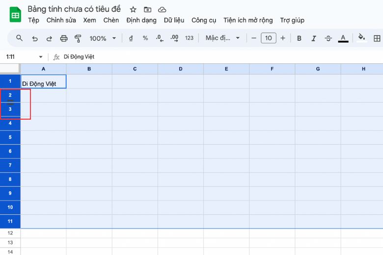The height and width of the screenshot is (255, 383).
Task: Decrease decimal places
Action: [x=160, y=38]
